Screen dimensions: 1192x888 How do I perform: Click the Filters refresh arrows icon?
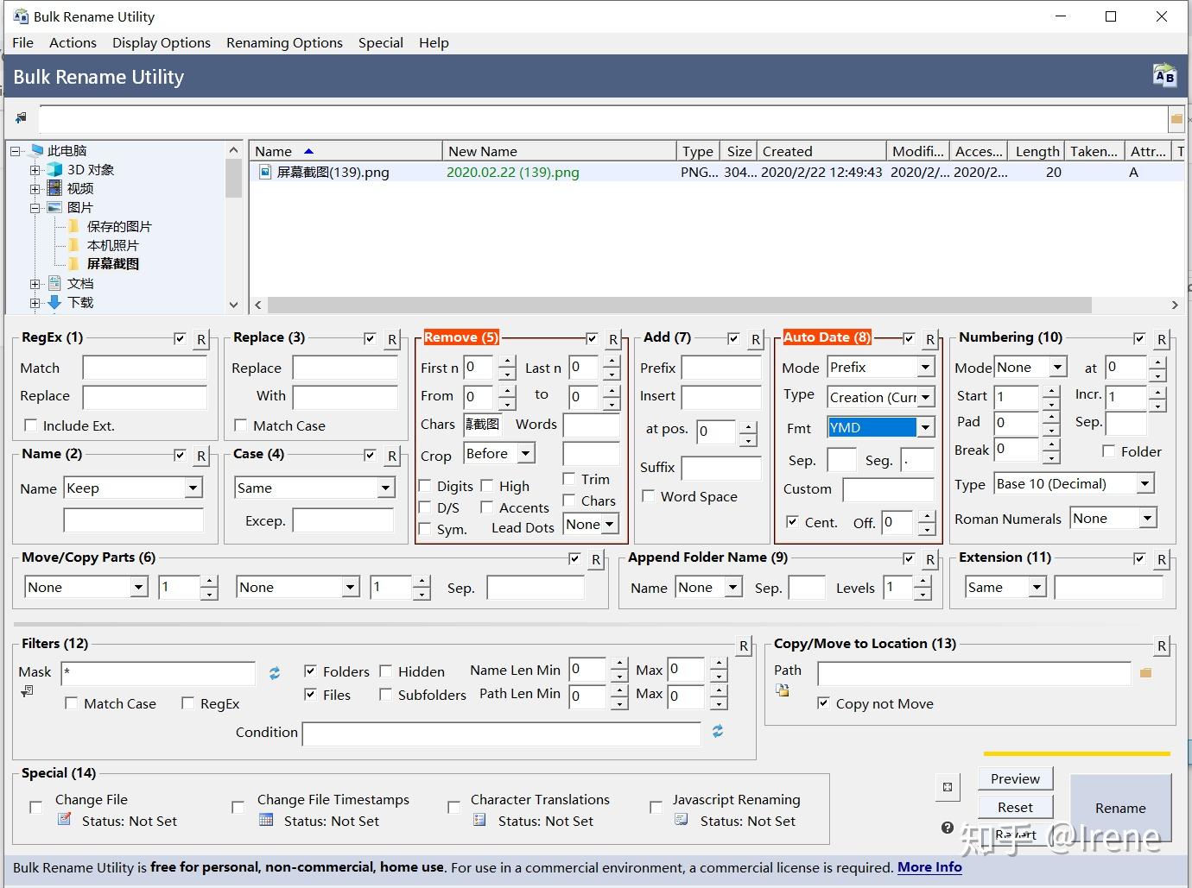275,673
